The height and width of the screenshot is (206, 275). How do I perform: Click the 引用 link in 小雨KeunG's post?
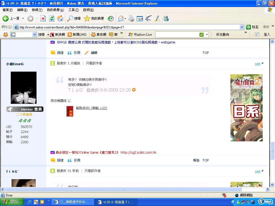tap(74, 160)
